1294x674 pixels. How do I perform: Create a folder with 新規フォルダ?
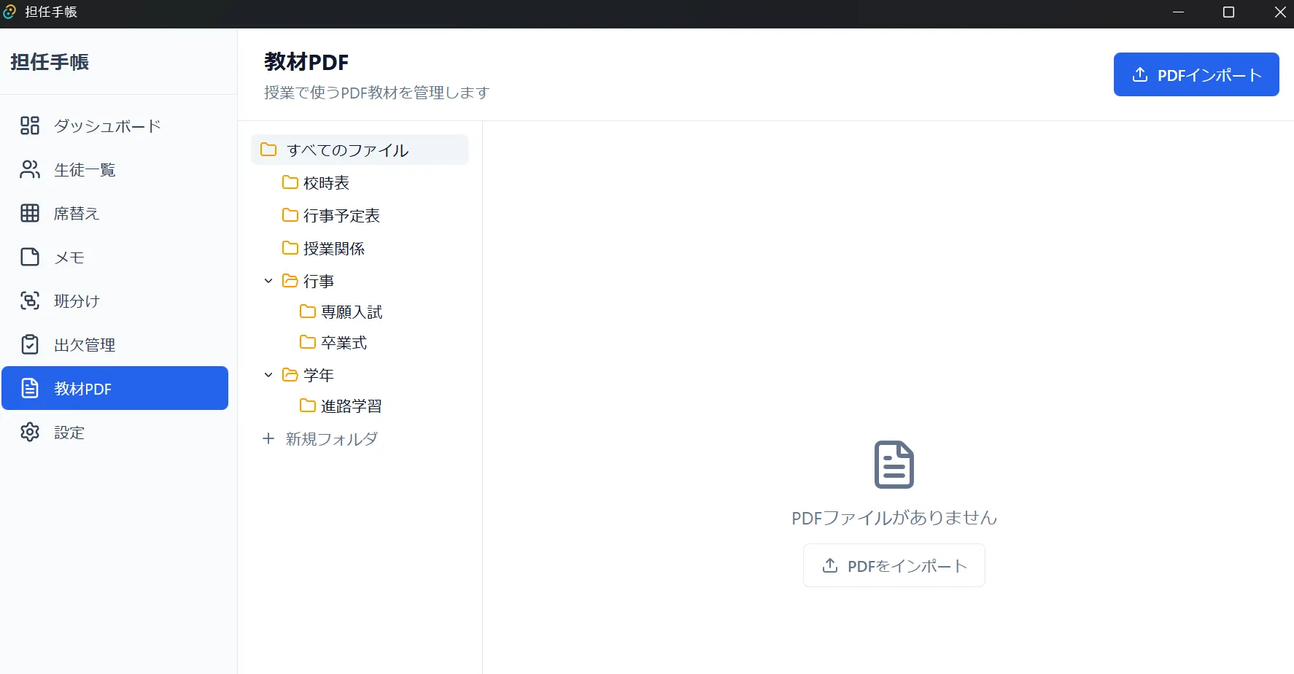319,438
